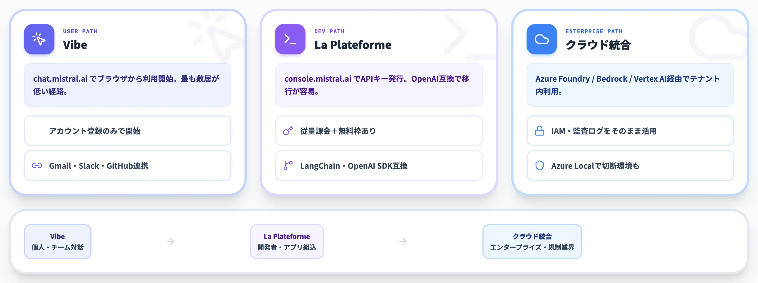The width and height of the screenshot is (758, 283).
Task: Click the LangChain・OpenAI SDK互換 row text
Action: 354,166
